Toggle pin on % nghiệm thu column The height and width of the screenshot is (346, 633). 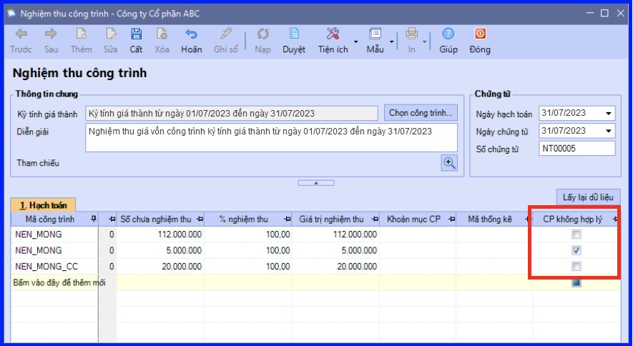click(288, 219)
